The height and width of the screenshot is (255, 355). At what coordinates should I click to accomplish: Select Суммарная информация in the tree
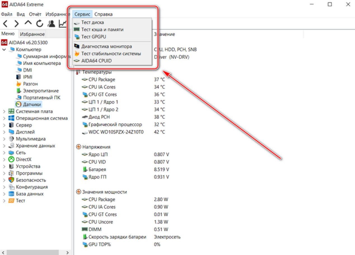(47, 56)
